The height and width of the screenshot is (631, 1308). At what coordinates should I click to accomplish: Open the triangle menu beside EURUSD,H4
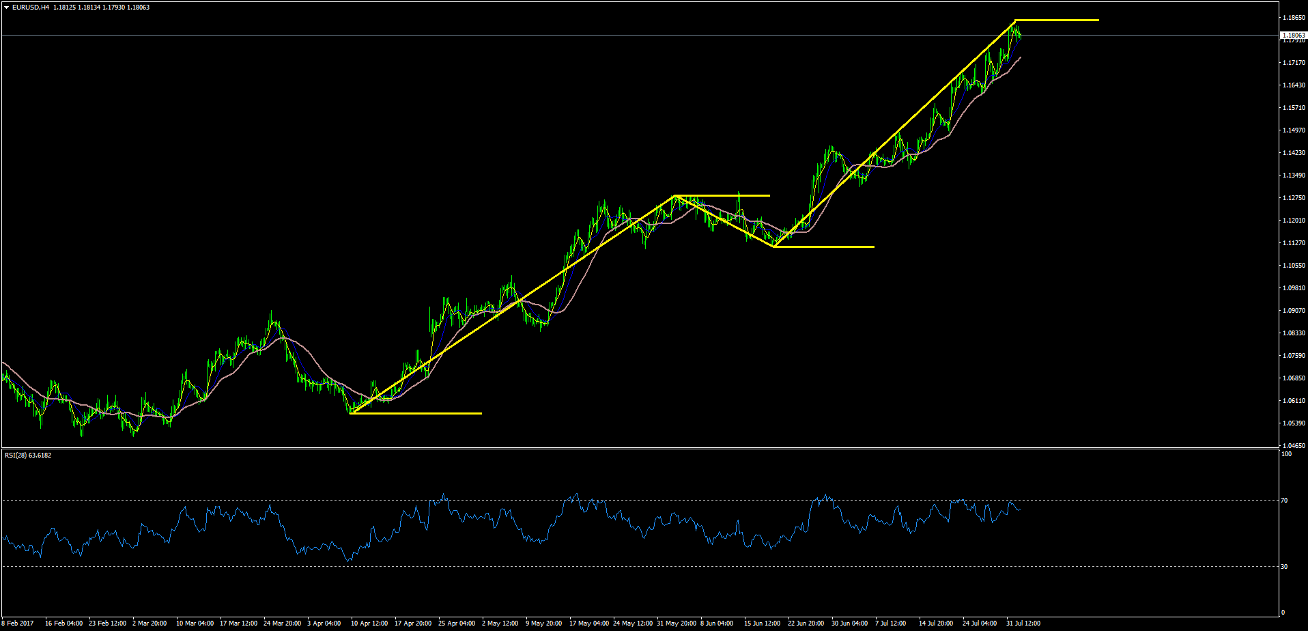pos(6,8)
